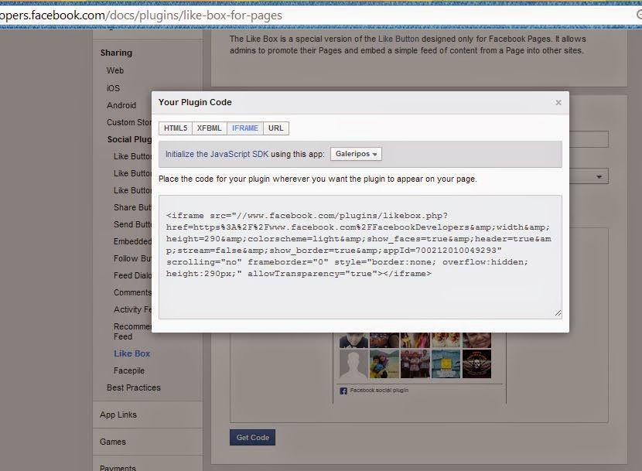Image resolution: width=642 pixels, height=471 pixels.
Task: Open the Share Button sidebar item
Action: [133, 207]
